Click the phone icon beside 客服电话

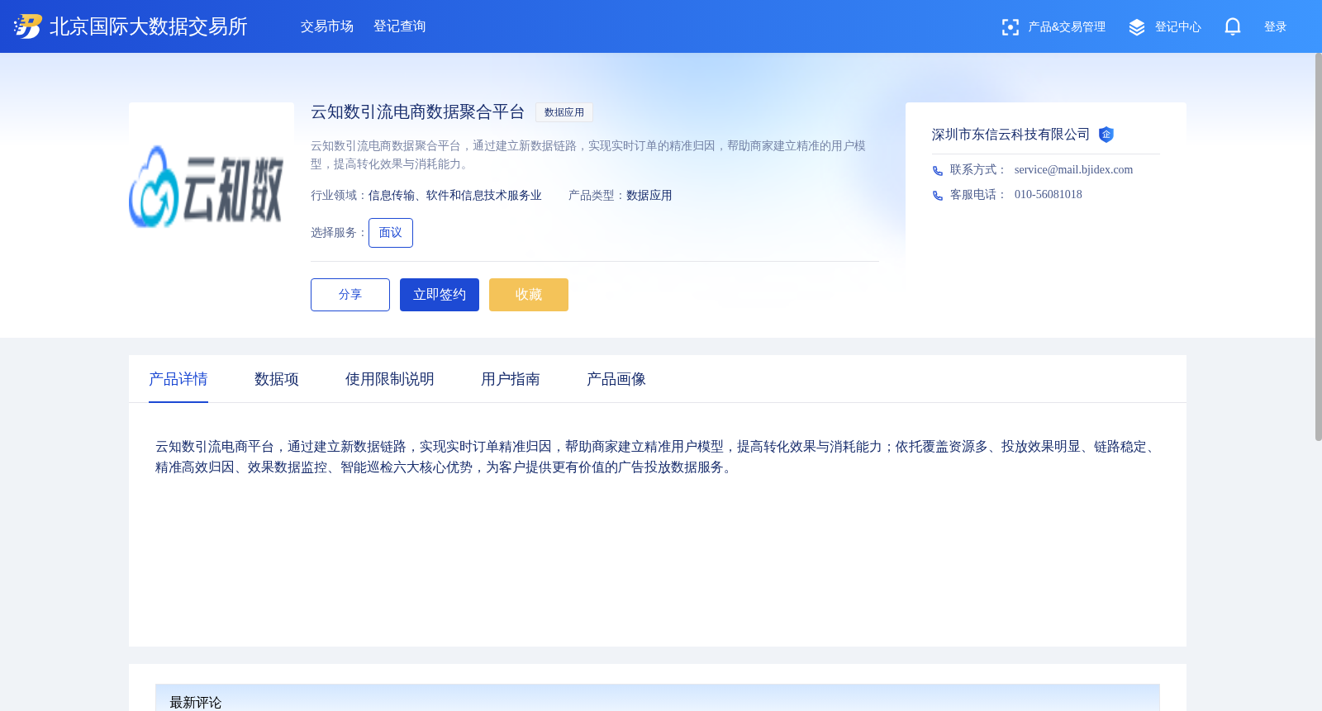pyautogui.click(x=938, y=196)
